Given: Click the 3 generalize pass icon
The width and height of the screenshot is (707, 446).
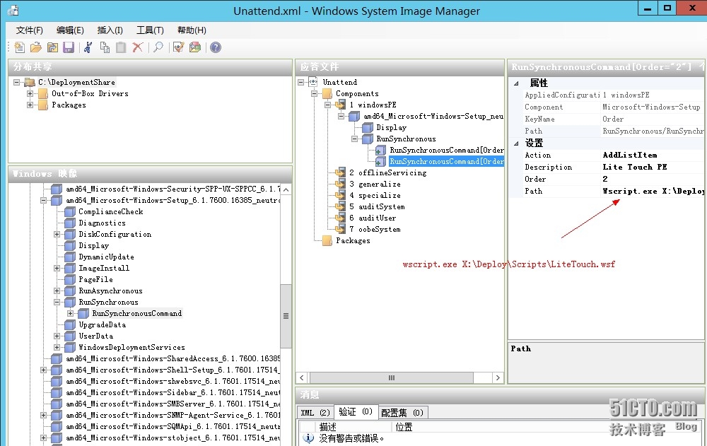Looking at the screenshot, I should tap(340, 184).
